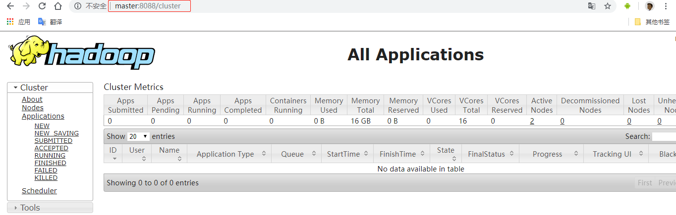Click the First pagination button
The height and width of the screenshot is (215, 676).
tap(645, 183)
